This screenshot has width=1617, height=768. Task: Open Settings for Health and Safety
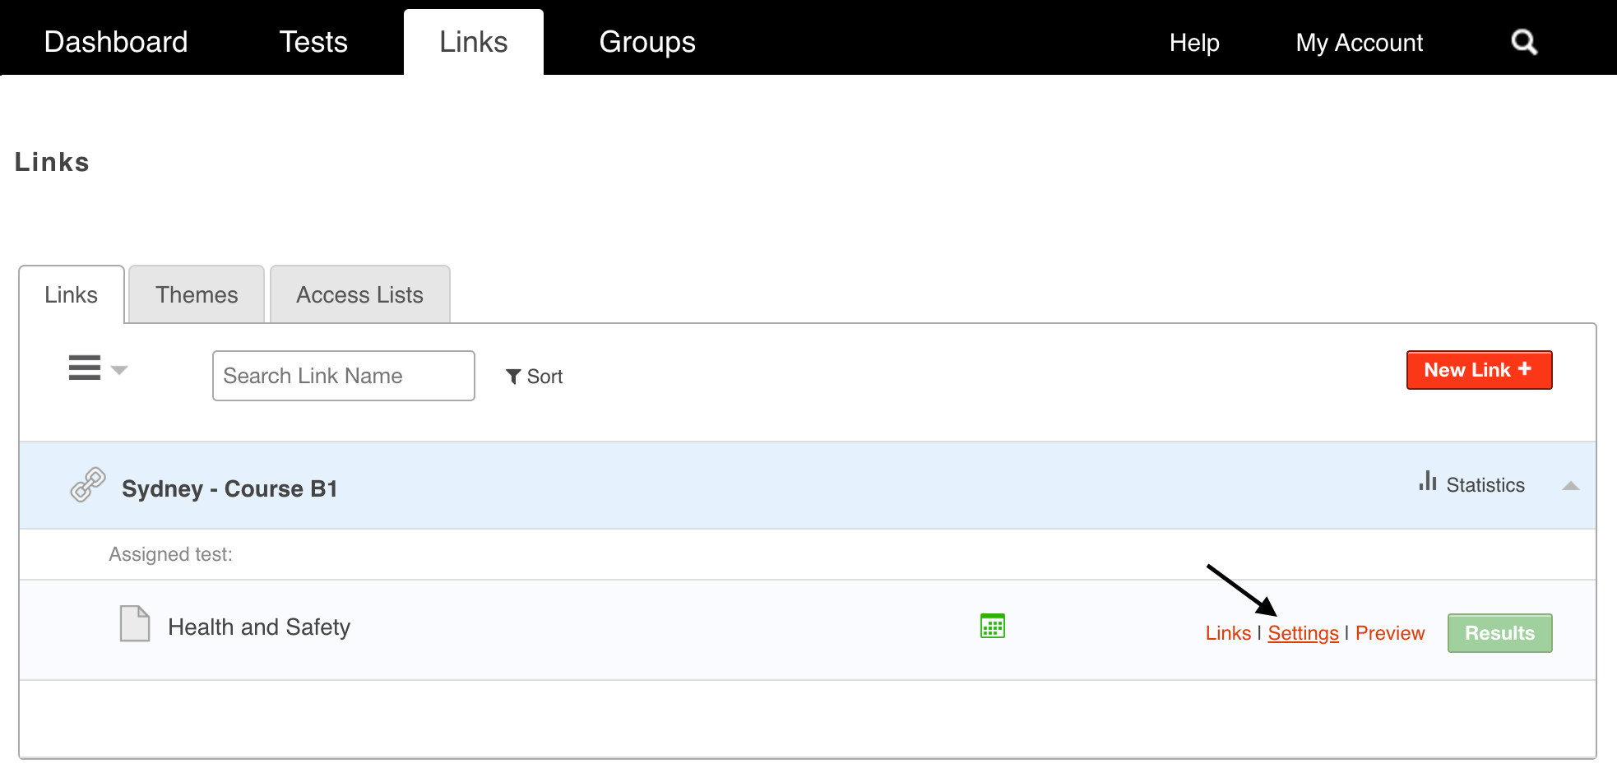1303,633
